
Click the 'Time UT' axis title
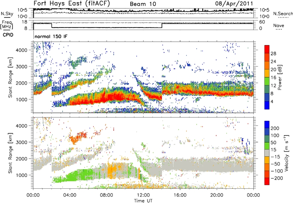[143, 201]
